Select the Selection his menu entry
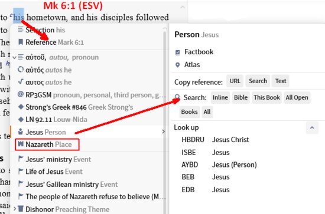 87,30
